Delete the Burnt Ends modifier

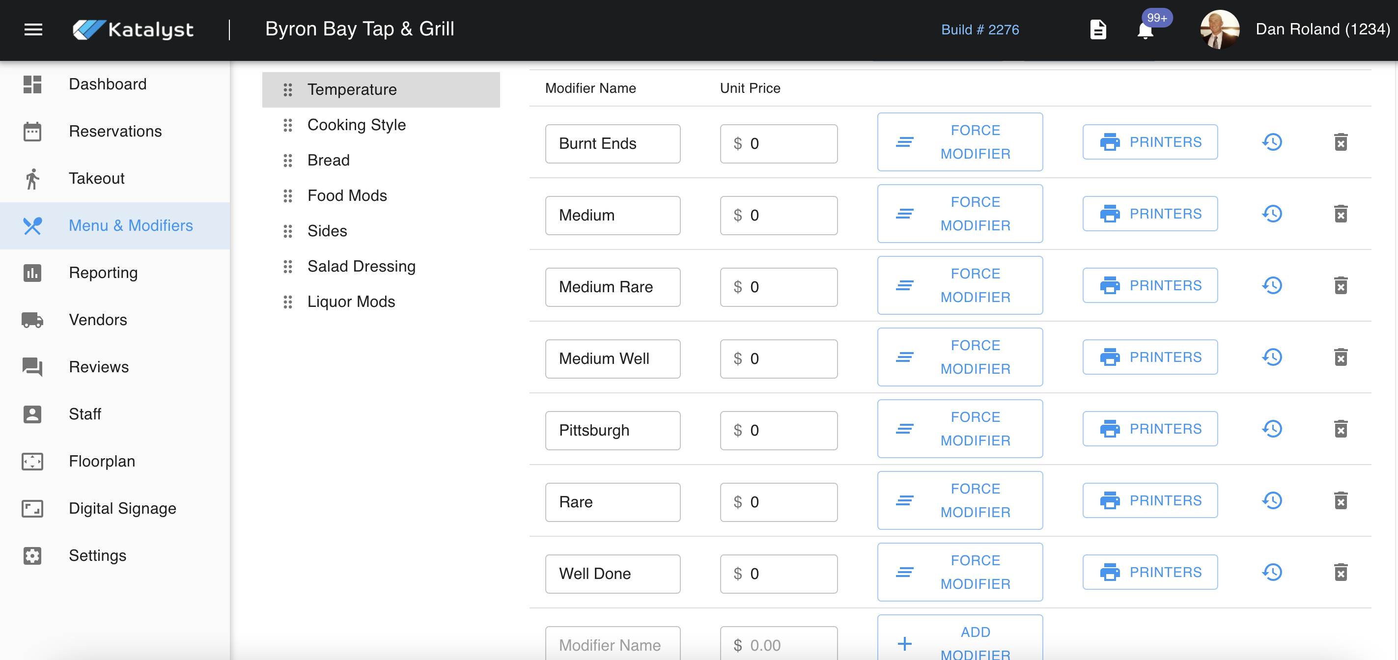1341,142
